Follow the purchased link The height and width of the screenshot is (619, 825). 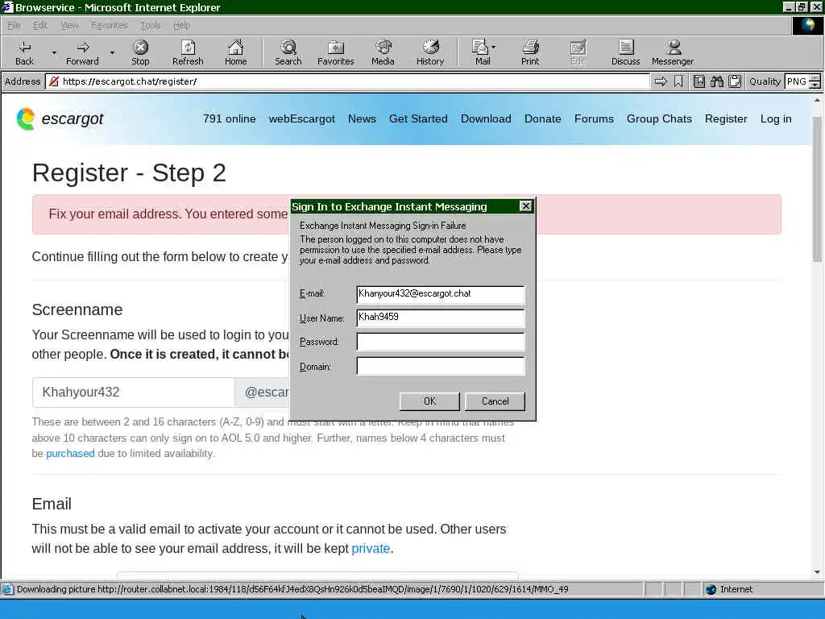pyautogui.click(x=71, y=453)
